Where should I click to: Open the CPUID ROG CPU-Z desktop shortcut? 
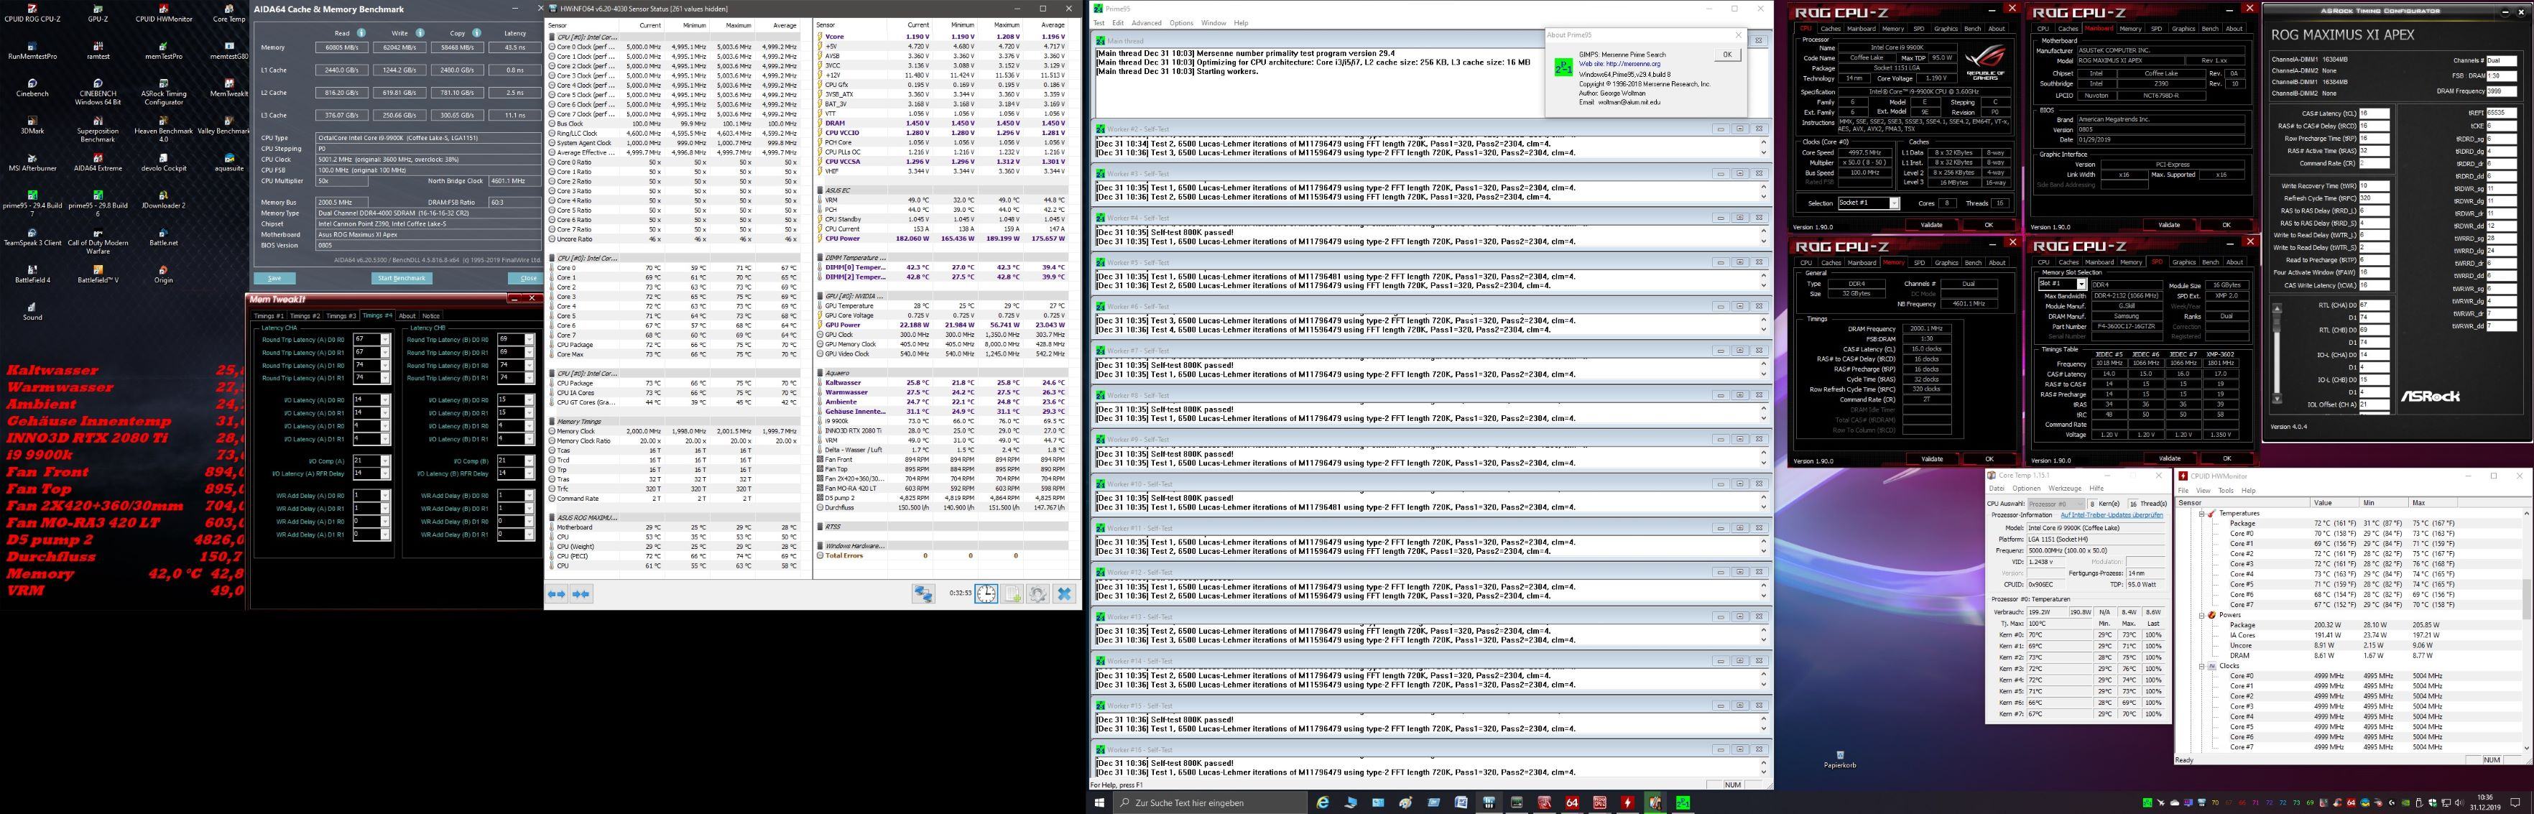click(32, 11)
